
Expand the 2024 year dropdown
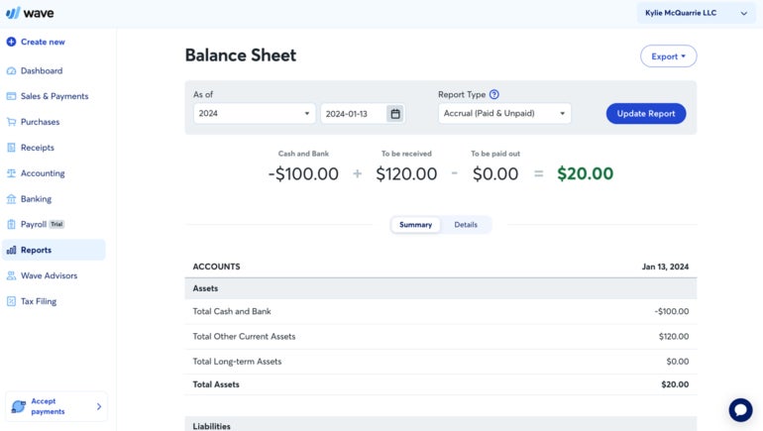(x=254, y=114)
